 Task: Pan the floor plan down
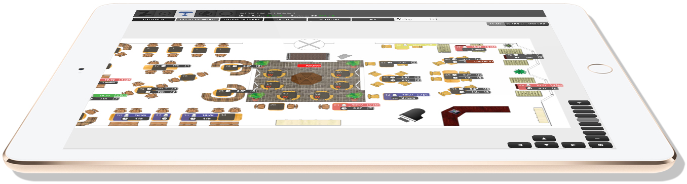[546, 145]
